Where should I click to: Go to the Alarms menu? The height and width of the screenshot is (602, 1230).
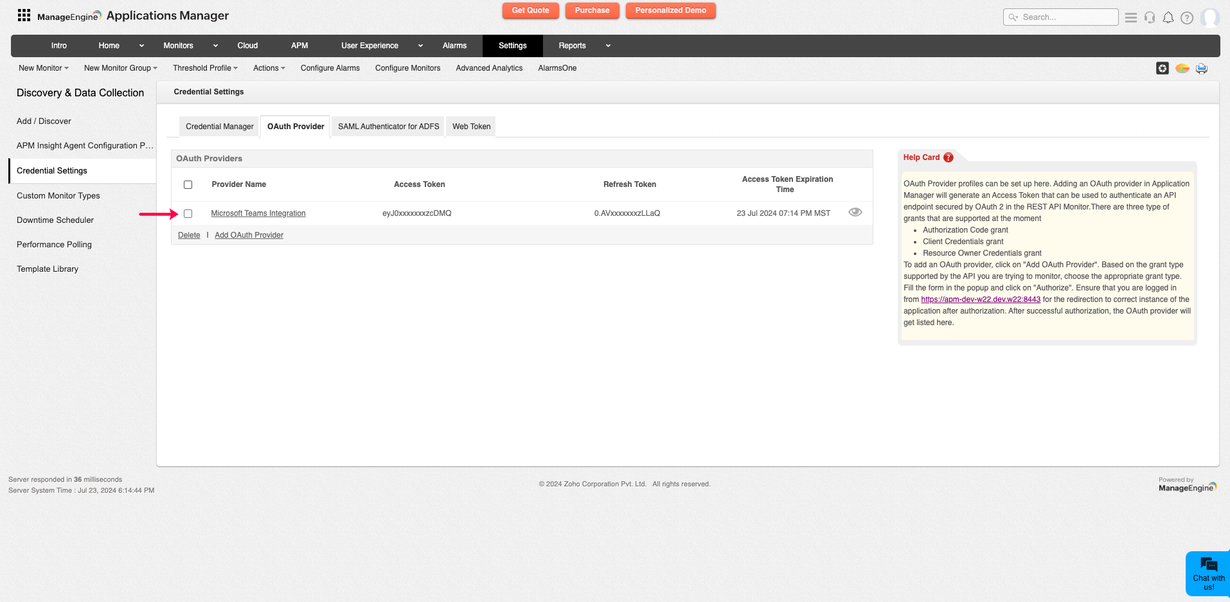click(454, 46)
